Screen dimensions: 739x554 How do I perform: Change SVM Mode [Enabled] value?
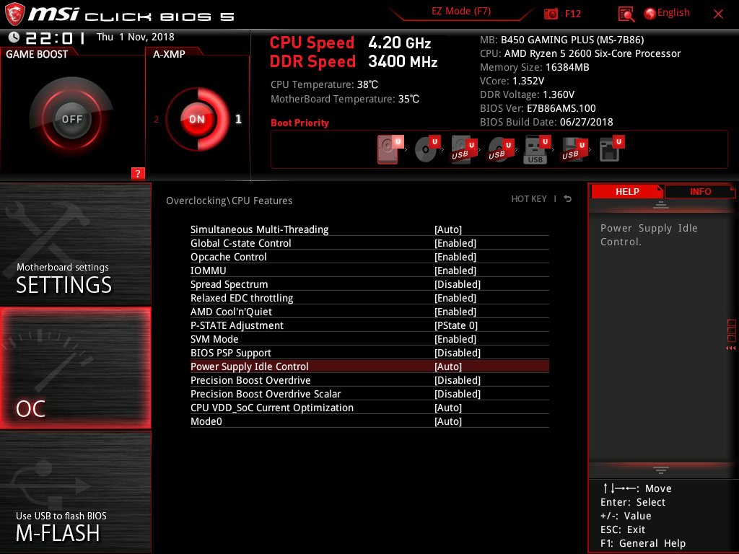point(455,339)
